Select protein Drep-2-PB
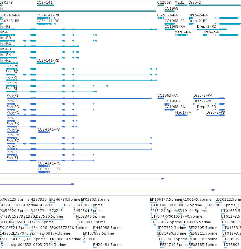Viewport: 241px width, 249px height. coord(216,112)
